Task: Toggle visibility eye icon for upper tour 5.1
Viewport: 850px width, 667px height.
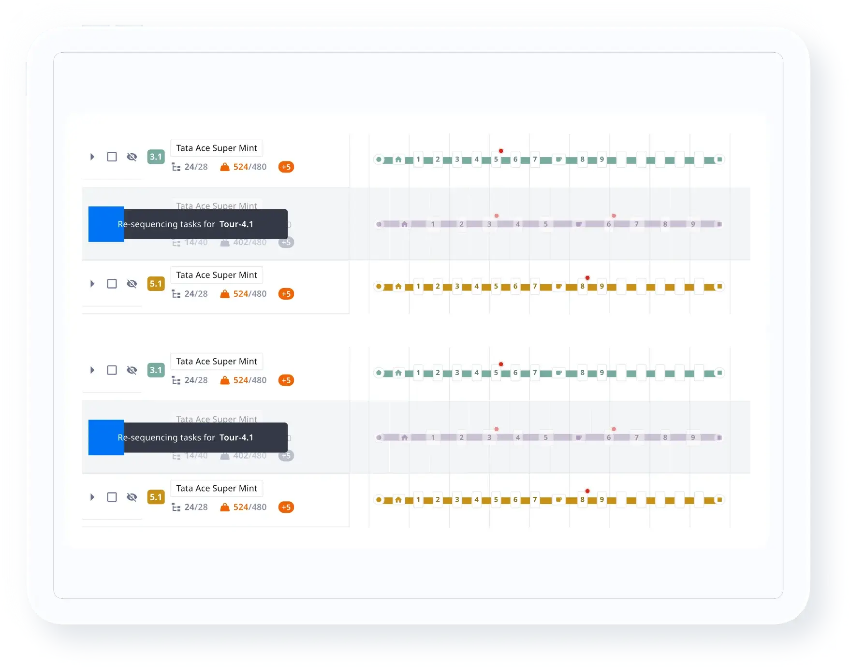Action: point(132,284)
